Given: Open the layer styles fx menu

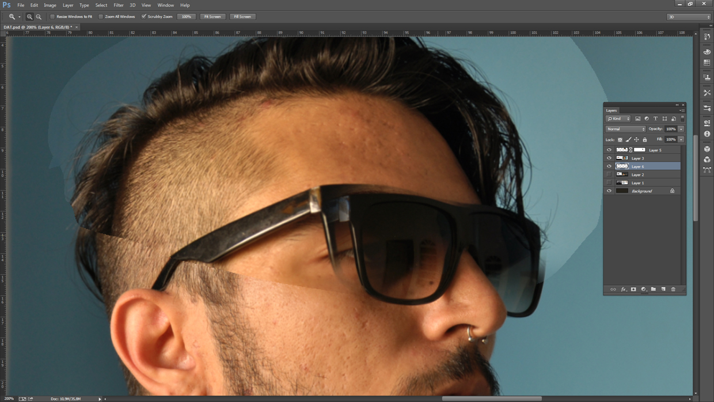Looking at the screenshot, I should click(624, 289).
